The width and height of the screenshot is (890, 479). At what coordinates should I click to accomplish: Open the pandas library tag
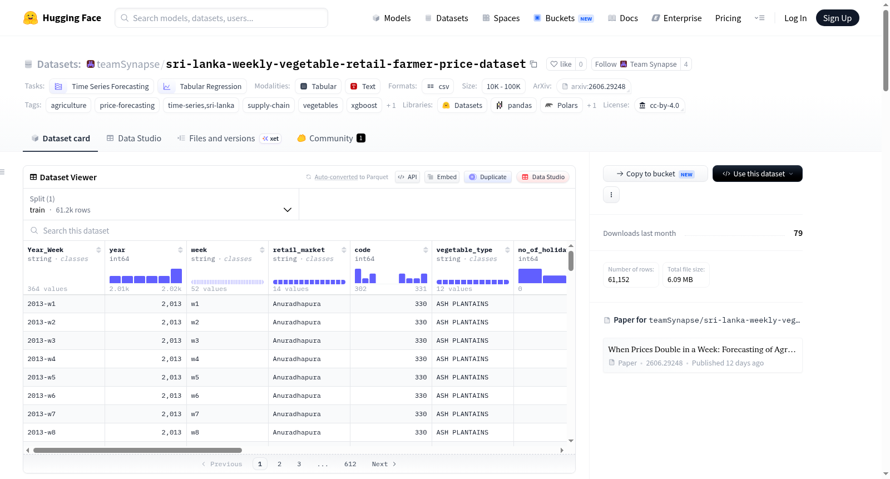pyautogui.click(x=514, y=105)
